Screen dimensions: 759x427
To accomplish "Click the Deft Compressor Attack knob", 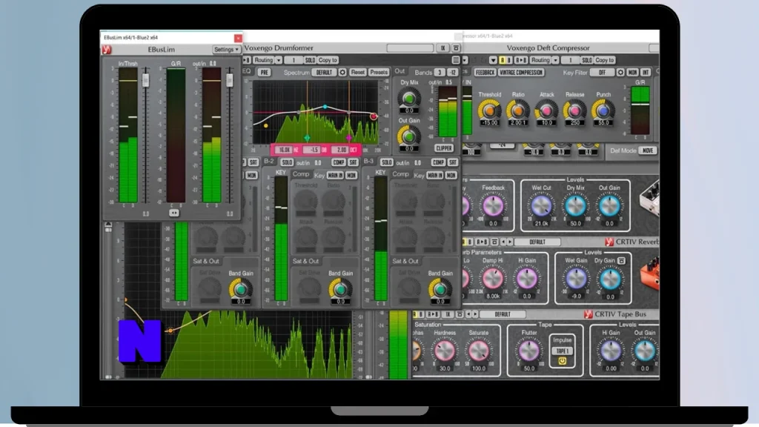I will pos(546,110).
